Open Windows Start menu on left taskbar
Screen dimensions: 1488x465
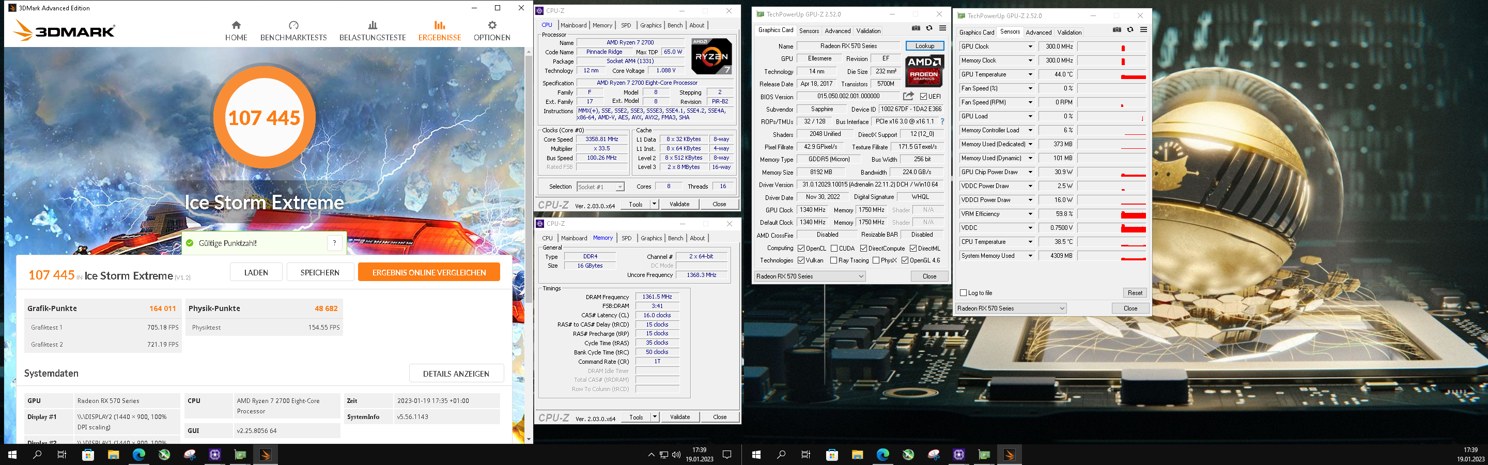point(12,455)
